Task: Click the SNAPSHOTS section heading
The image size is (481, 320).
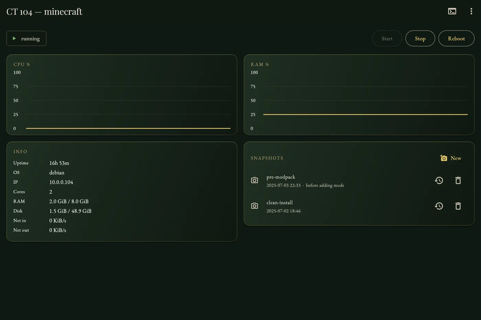Action: 267,158
